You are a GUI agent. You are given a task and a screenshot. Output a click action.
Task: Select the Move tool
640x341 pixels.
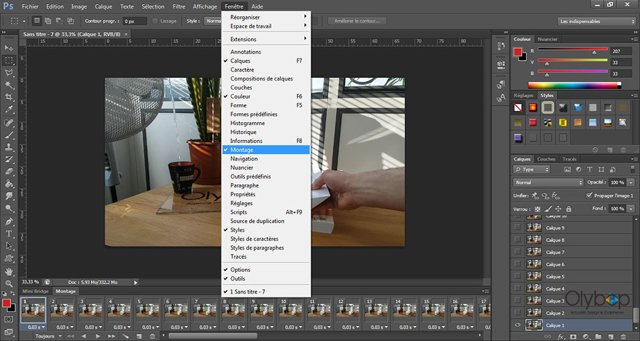(8, 48)
